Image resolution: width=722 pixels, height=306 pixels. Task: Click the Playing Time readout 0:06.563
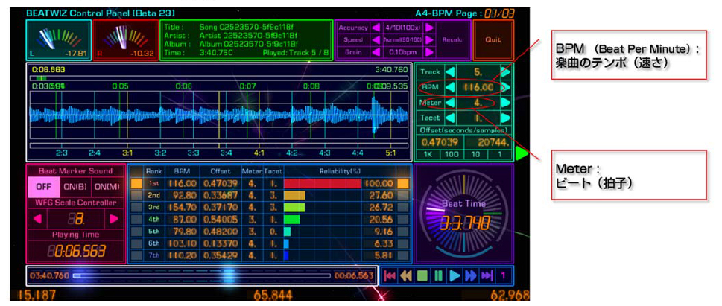(x=76, y=251)
